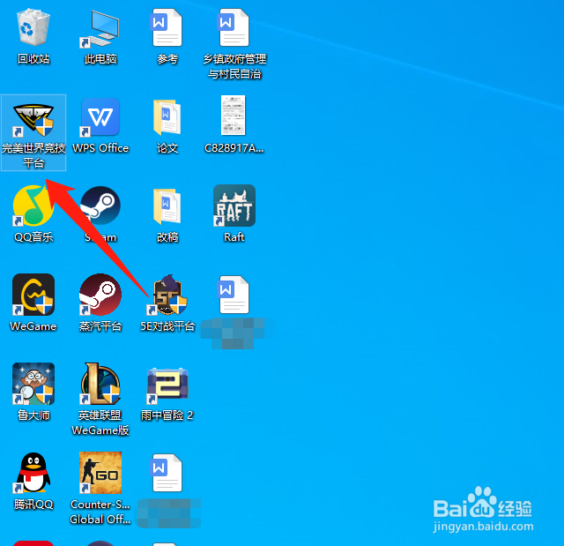Click the QQ音乐 label text

(x=33, y=237)
